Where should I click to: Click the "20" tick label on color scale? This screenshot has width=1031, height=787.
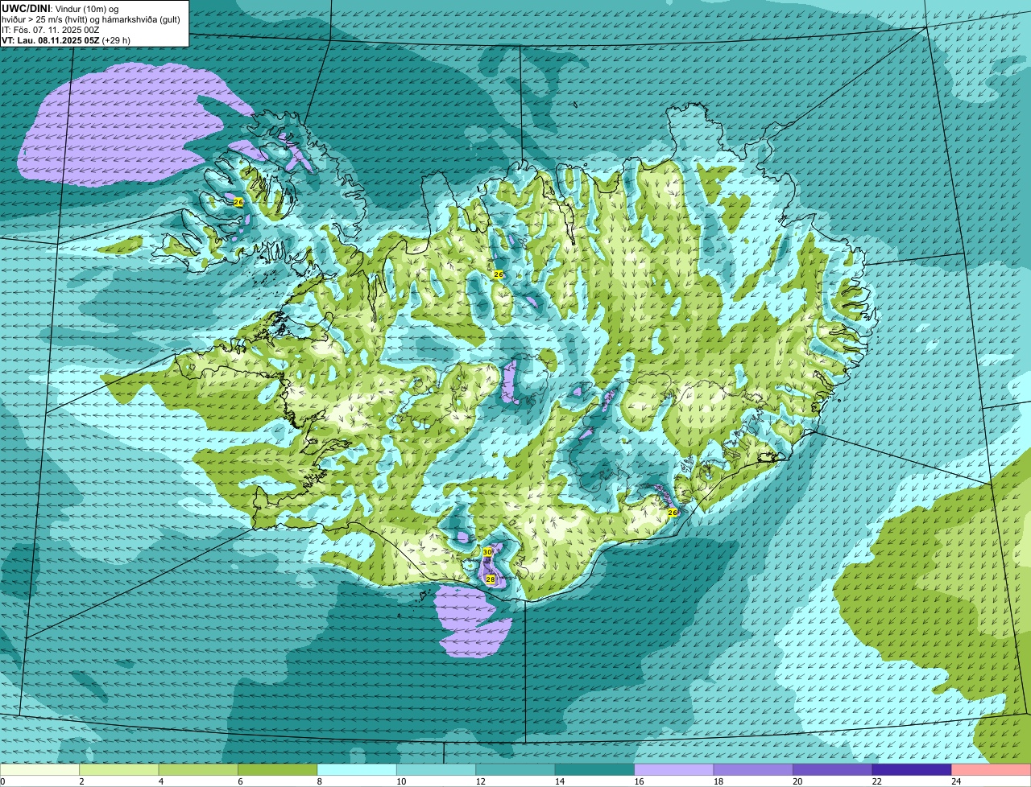tap(797, 781)
